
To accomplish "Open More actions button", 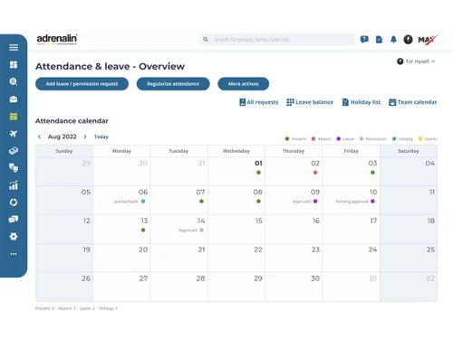I will 244,84.
